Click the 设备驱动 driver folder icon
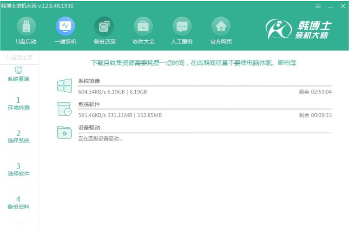 (x=65, y=132)
